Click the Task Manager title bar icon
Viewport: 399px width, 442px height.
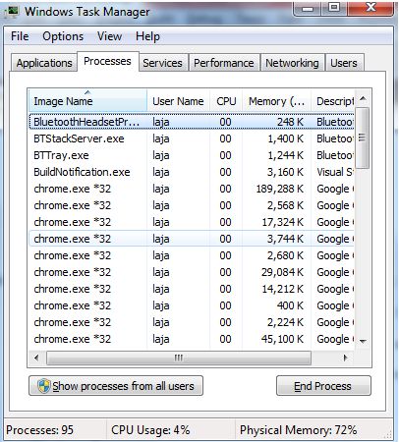13,11
